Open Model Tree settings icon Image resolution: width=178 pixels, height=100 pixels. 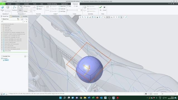(x=18, y=19)
